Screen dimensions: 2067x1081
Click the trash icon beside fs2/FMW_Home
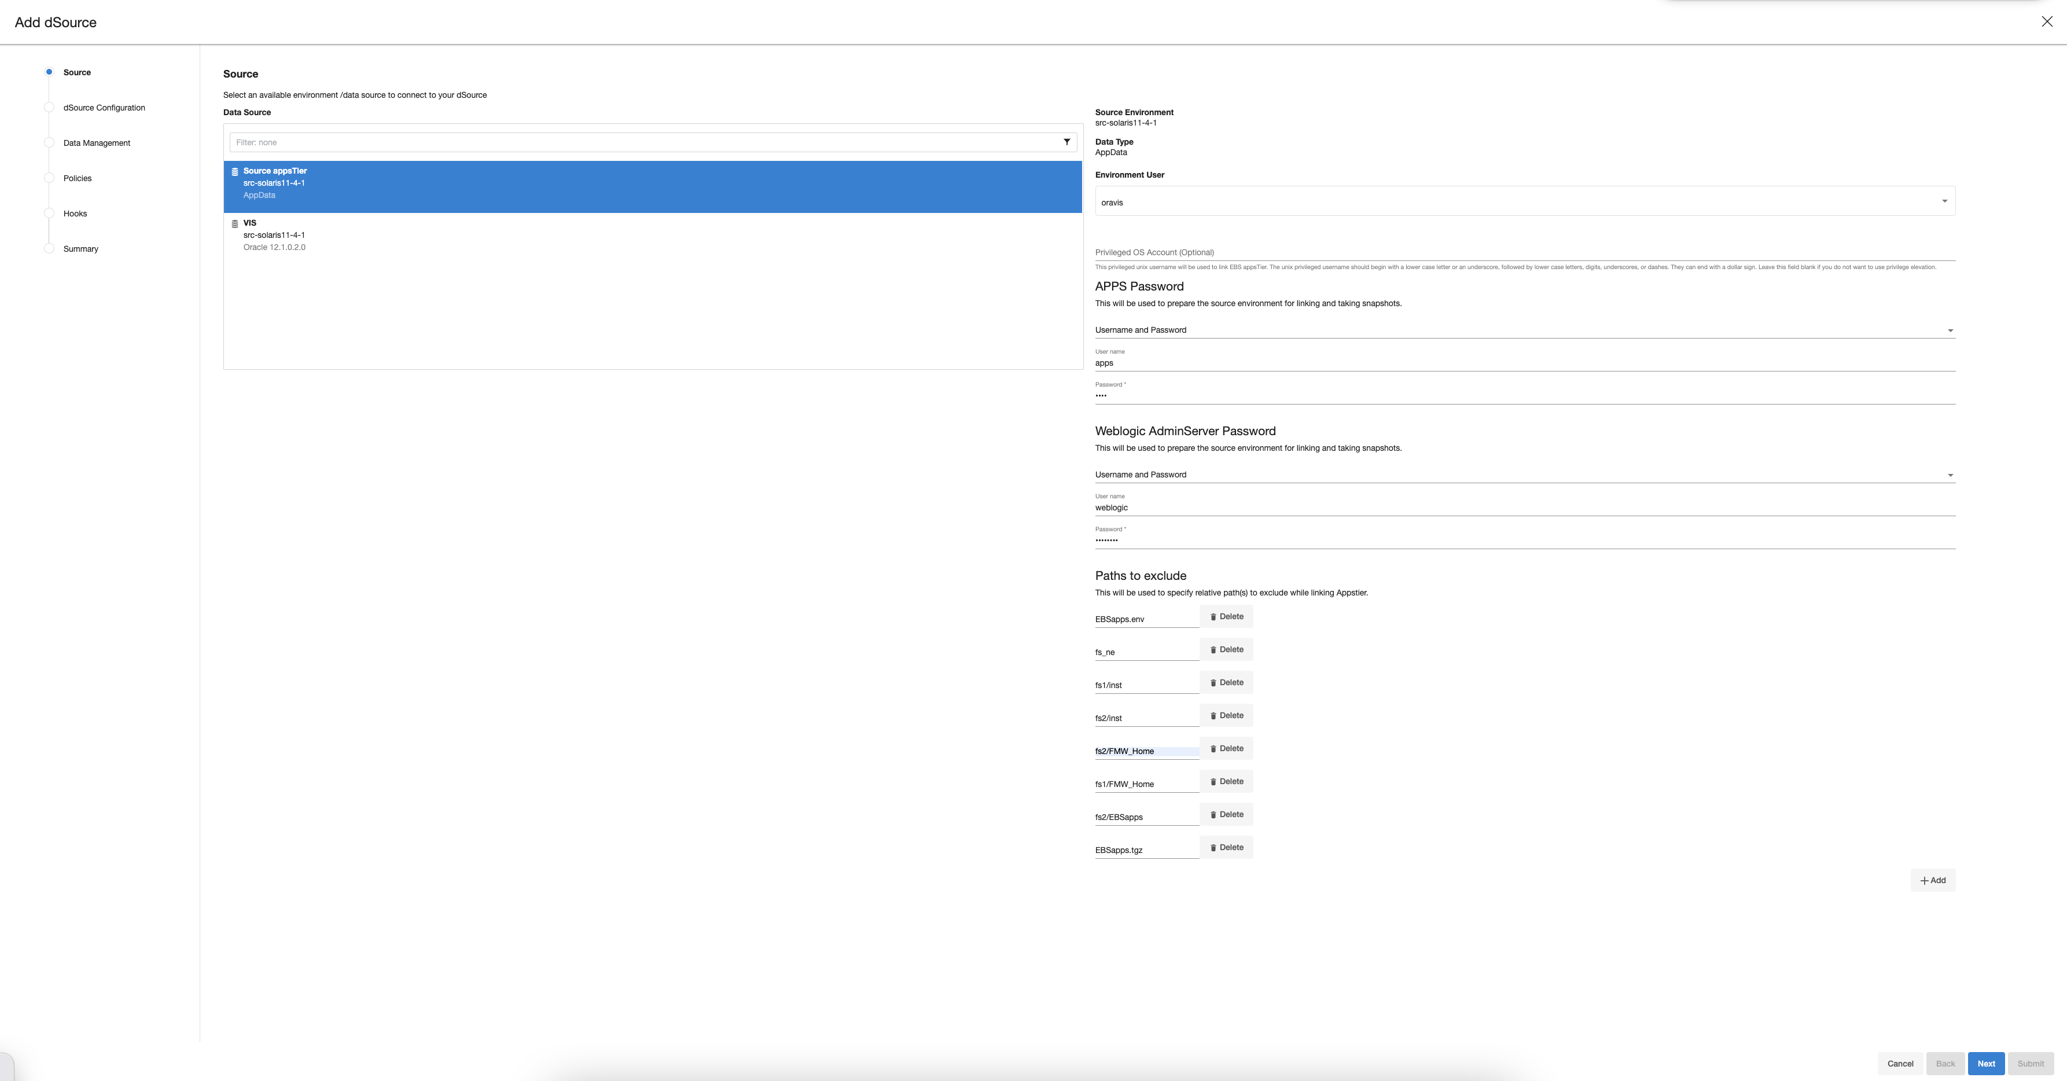coord(1213,748)
